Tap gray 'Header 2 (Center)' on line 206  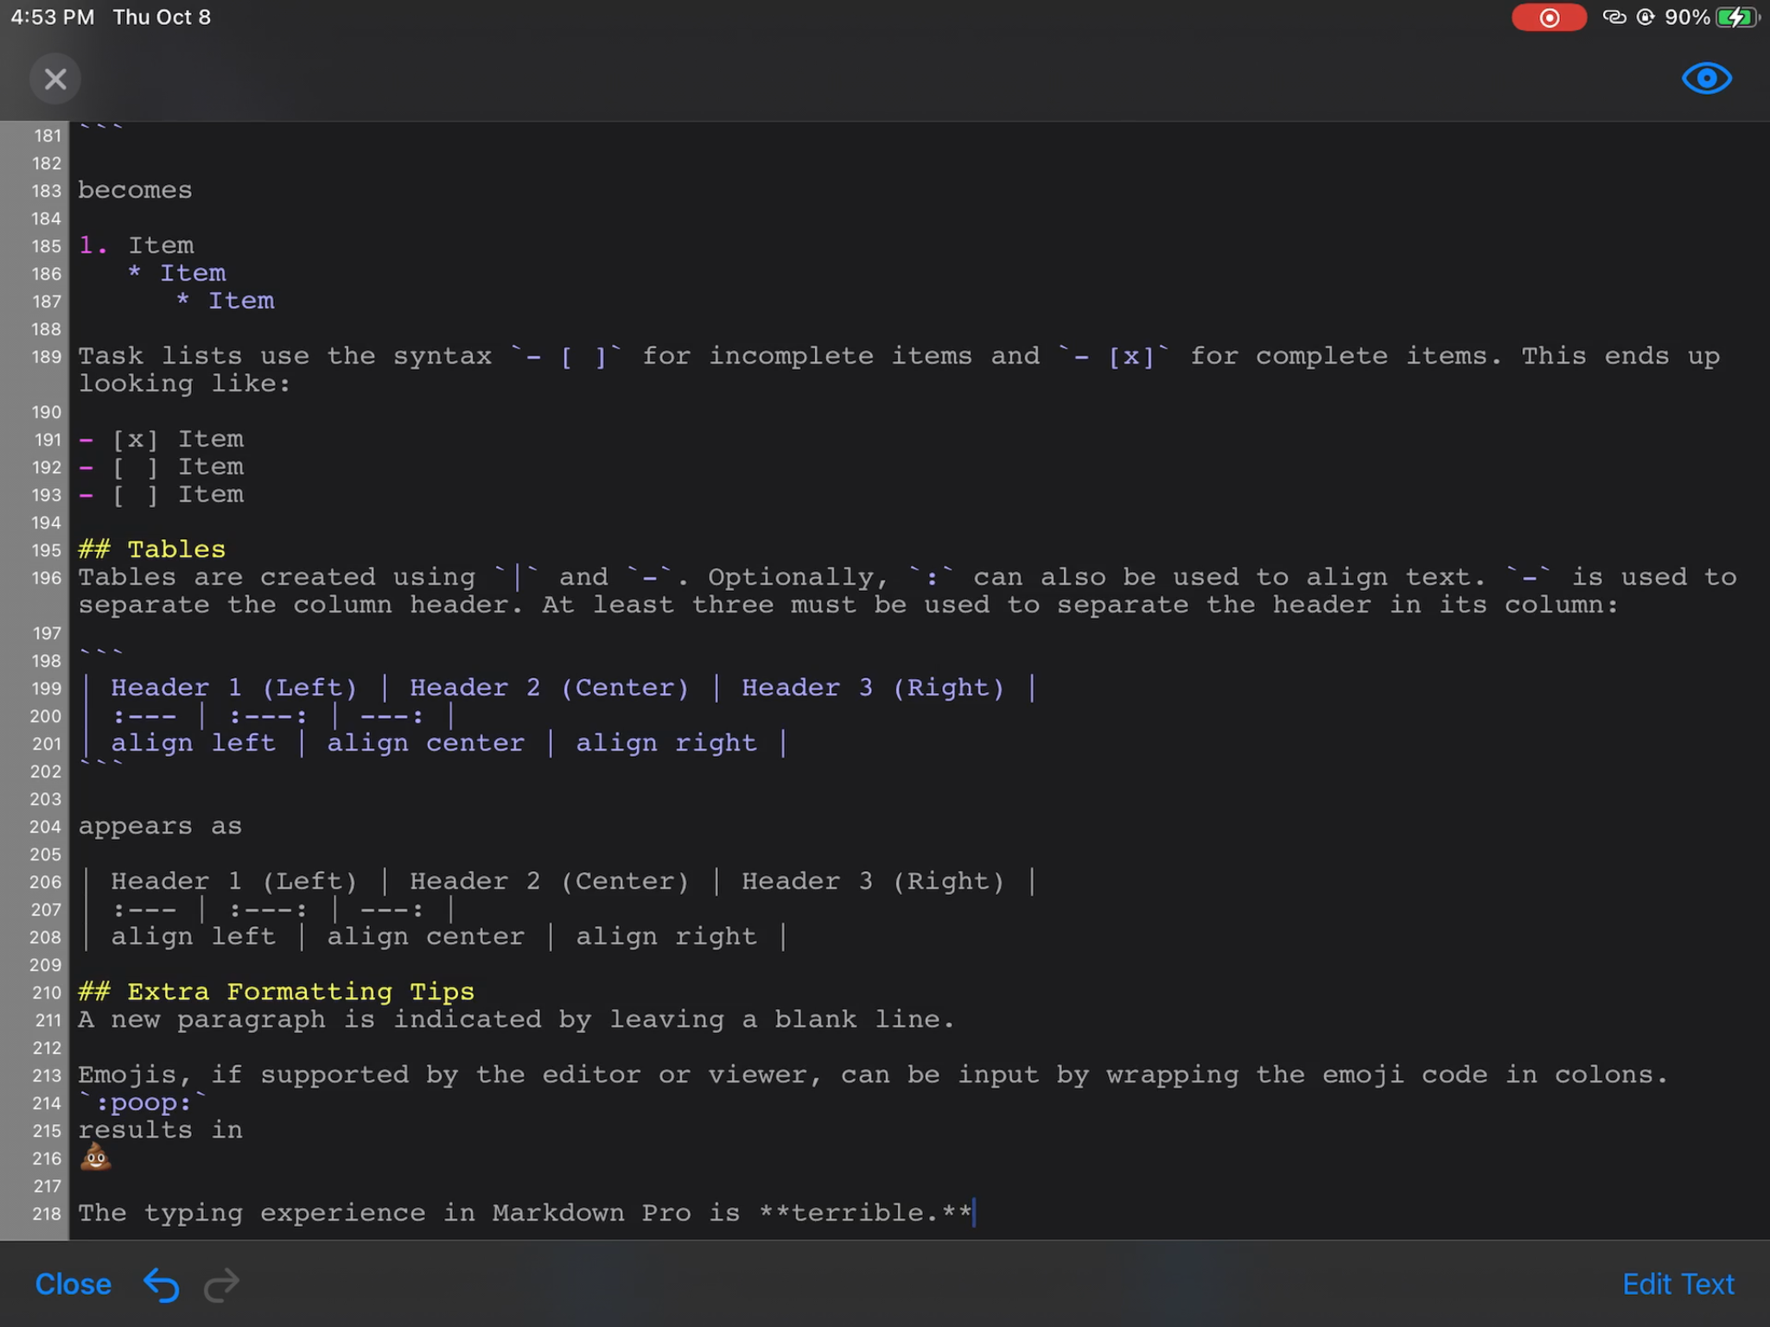550,881
